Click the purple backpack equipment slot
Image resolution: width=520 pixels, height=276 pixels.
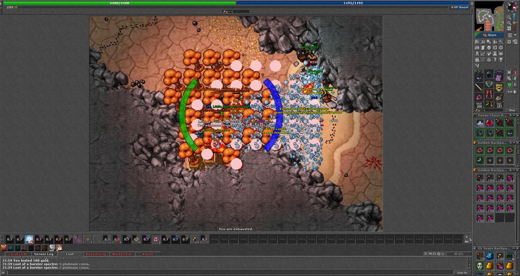[499, 78]
